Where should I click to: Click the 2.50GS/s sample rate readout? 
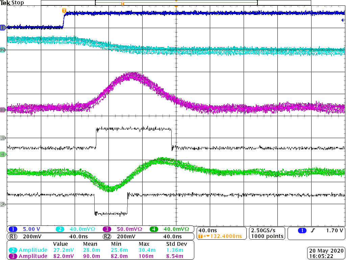pyautogui.click(x=263, y=231)
